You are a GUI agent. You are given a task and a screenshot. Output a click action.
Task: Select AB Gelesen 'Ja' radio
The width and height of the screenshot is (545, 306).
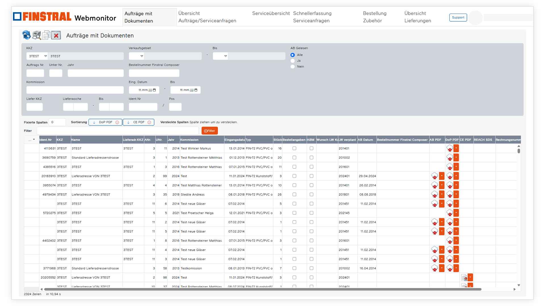click(x=293, y=61)
